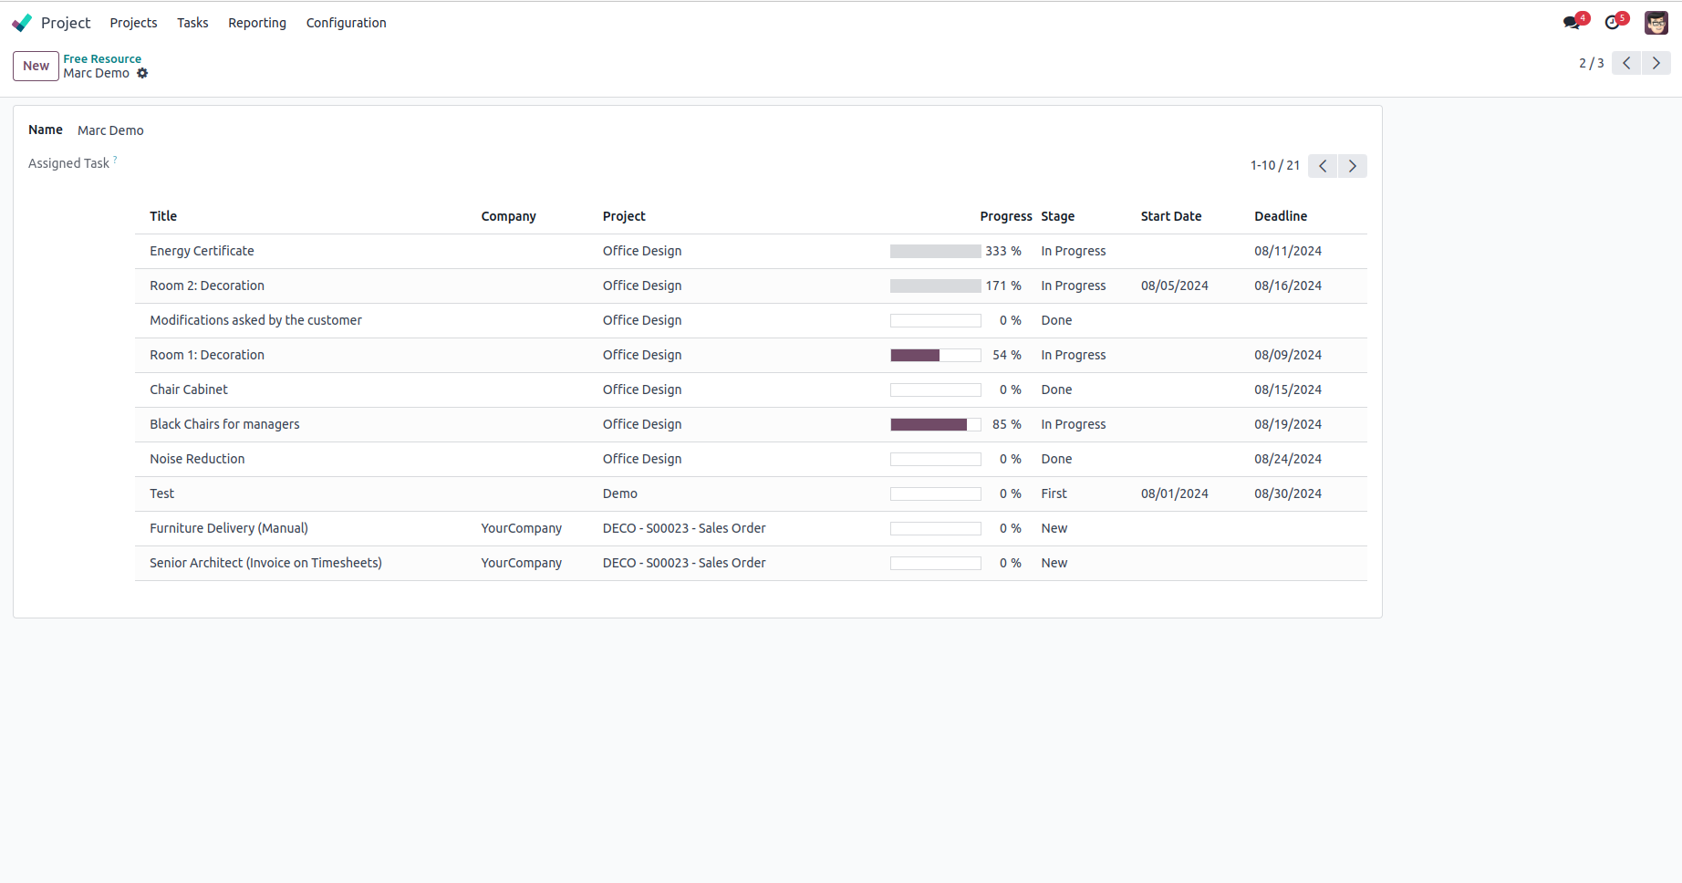Image resolution: width=1682 pixels, height=883 pixels.
Task: Click the 1-10 / 21 pager counter
Action: (x=1274, y=166)
